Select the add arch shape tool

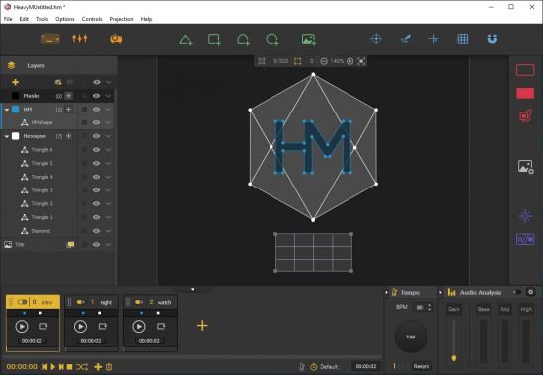[x=244, y=39]
